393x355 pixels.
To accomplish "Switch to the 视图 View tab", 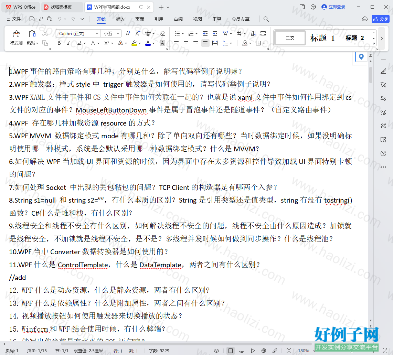I will tap(197, 19).
